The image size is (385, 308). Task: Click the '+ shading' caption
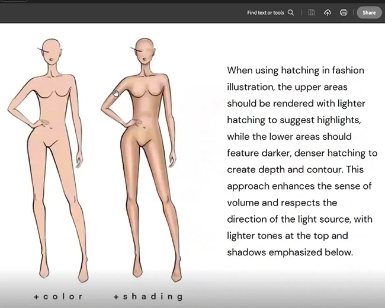(x=148, y=296)
